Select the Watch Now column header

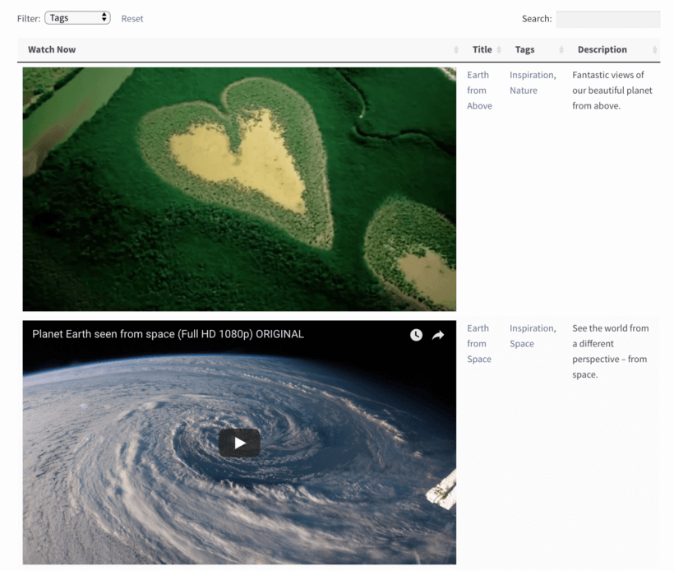(x=51, y=49)
